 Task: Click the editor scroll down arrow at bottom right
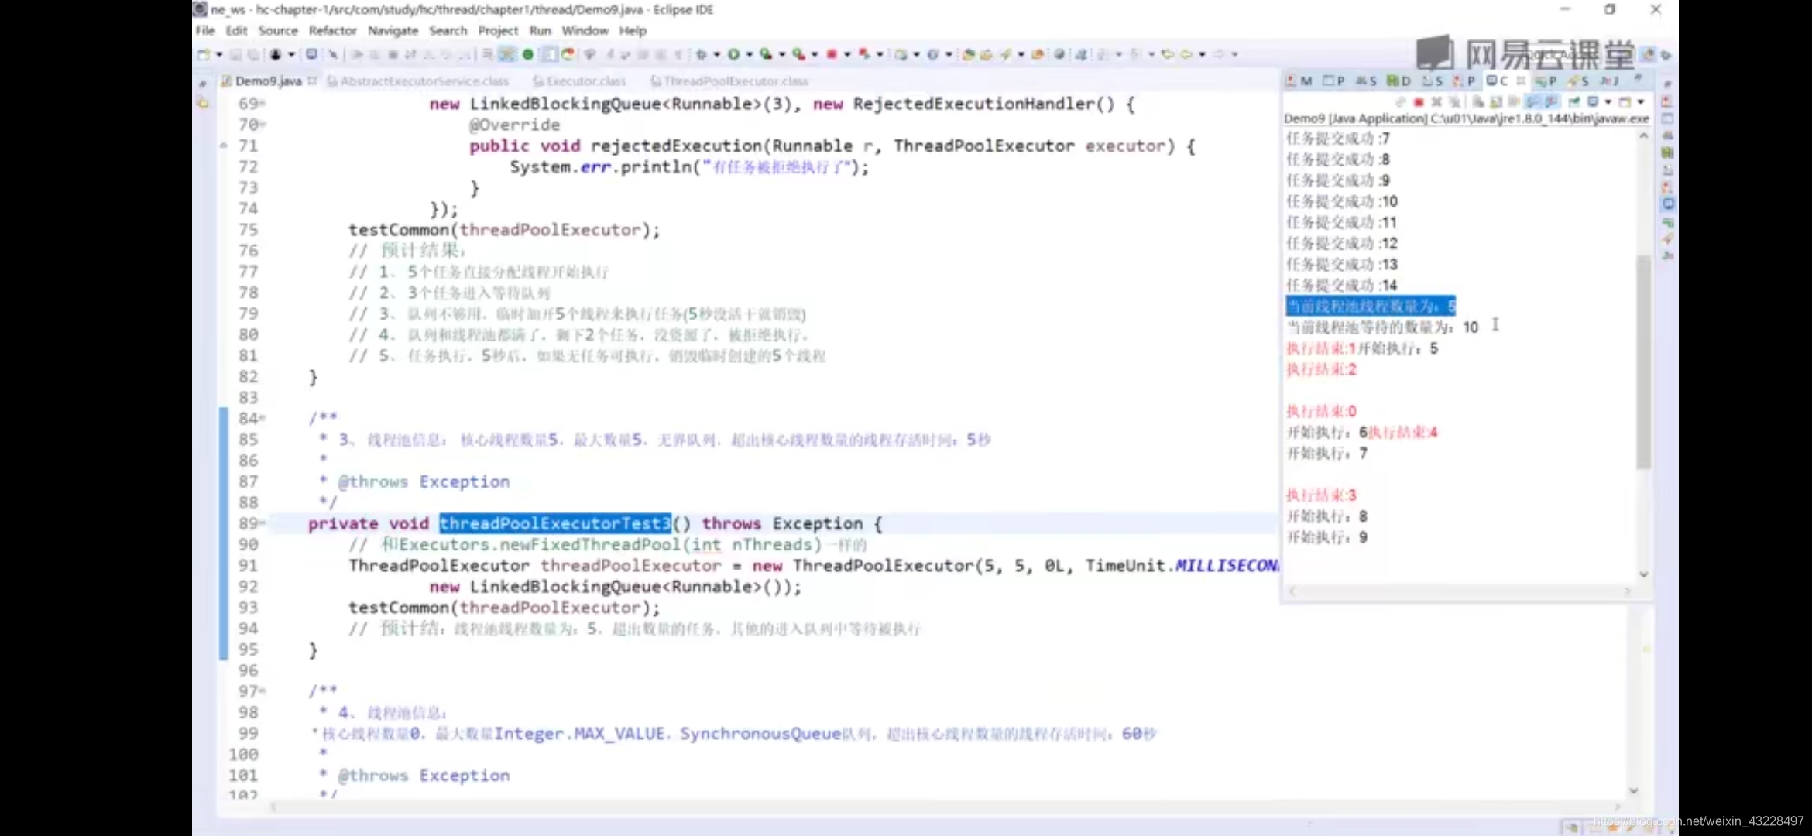pos(1633,790)
